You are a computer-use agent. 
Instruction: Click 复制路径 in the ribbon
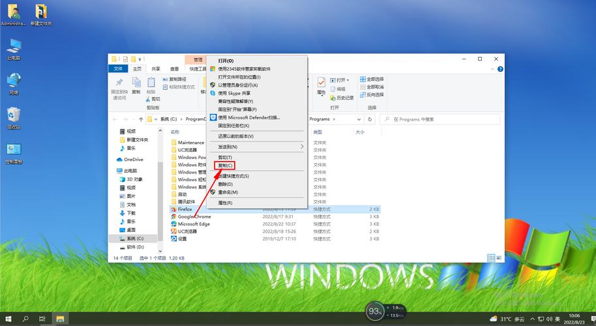[x=175, y=79]
